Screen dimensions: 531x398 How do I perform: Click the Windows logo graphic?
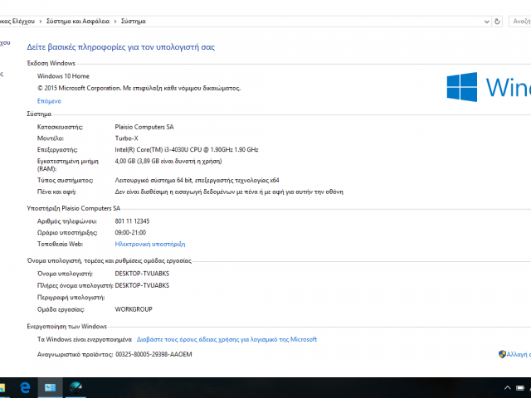(462, 87)
